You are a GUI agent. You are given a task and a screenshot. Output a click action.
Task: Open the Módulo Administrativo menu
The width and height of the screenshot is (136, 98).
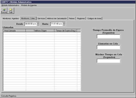10,5
